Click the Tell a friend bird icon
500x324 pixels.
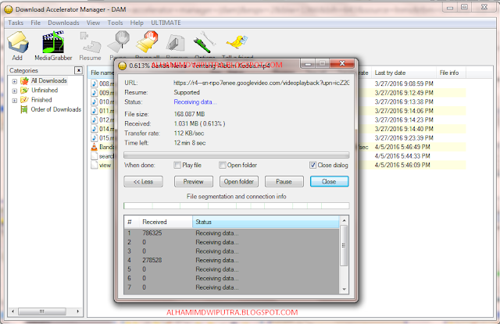pyautogui.click(x=237, y=42)
